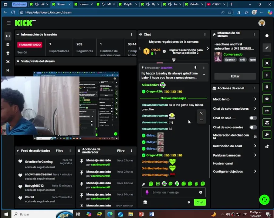This screenshot has width=274, height=218.
Task: Unpin the pinned message with pin icon
Action: click(195, 68)
